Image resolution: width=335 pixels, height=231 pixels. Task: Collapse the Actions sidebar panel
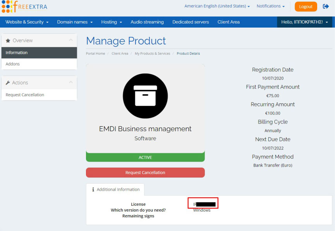(71, 82)
